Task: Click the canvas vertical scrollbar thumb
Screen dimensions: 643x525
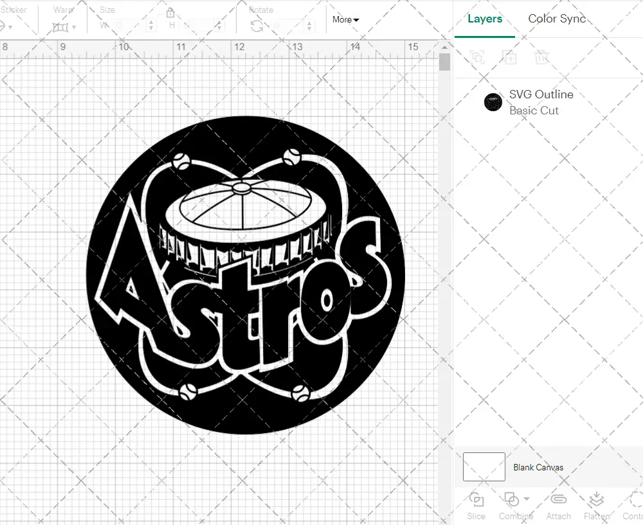Action: (444, 62)
